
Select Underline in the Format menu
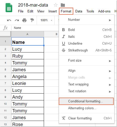coord(87,43)
